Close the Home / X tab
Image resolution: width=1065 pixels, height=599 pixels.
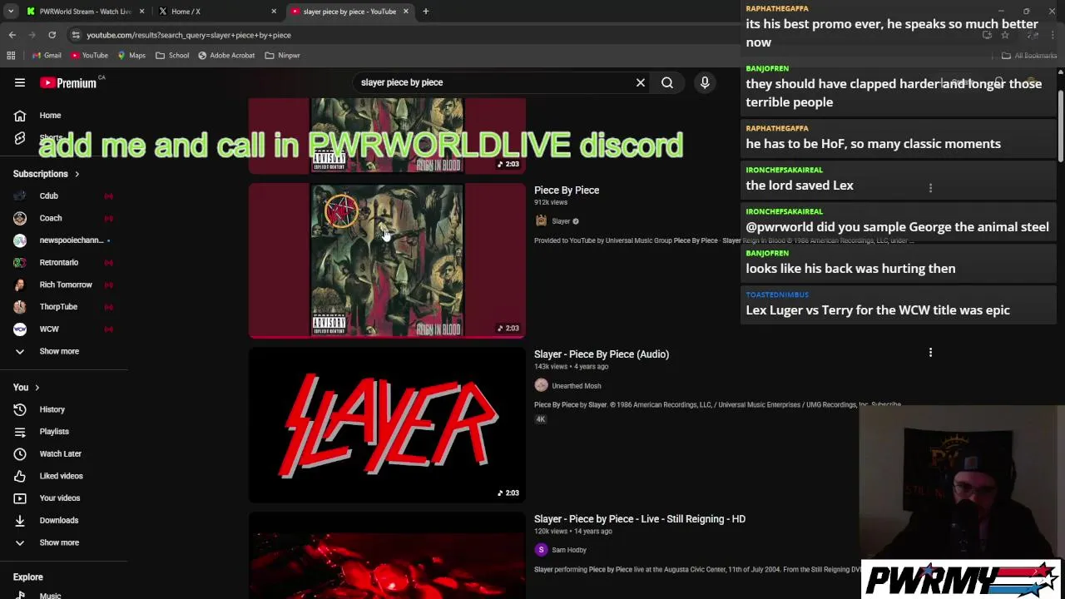coord(274,12)
